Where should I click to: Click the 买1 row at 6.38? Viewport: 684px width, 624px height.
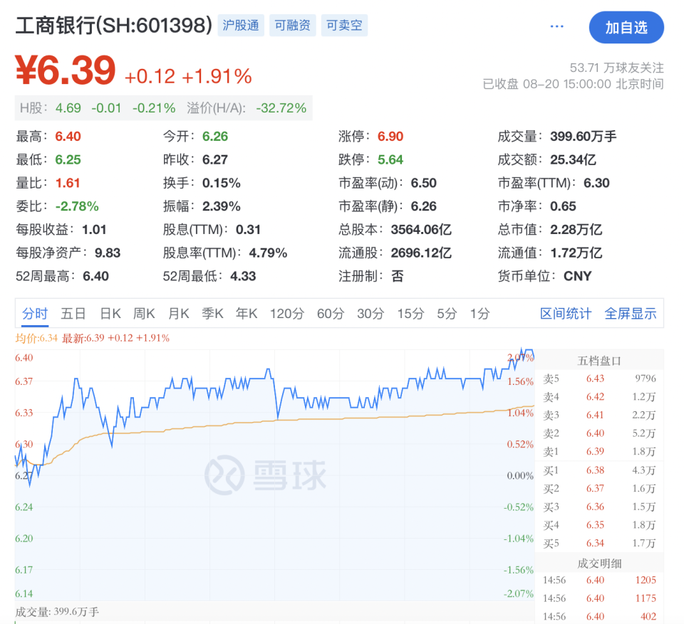pos(599,470)
